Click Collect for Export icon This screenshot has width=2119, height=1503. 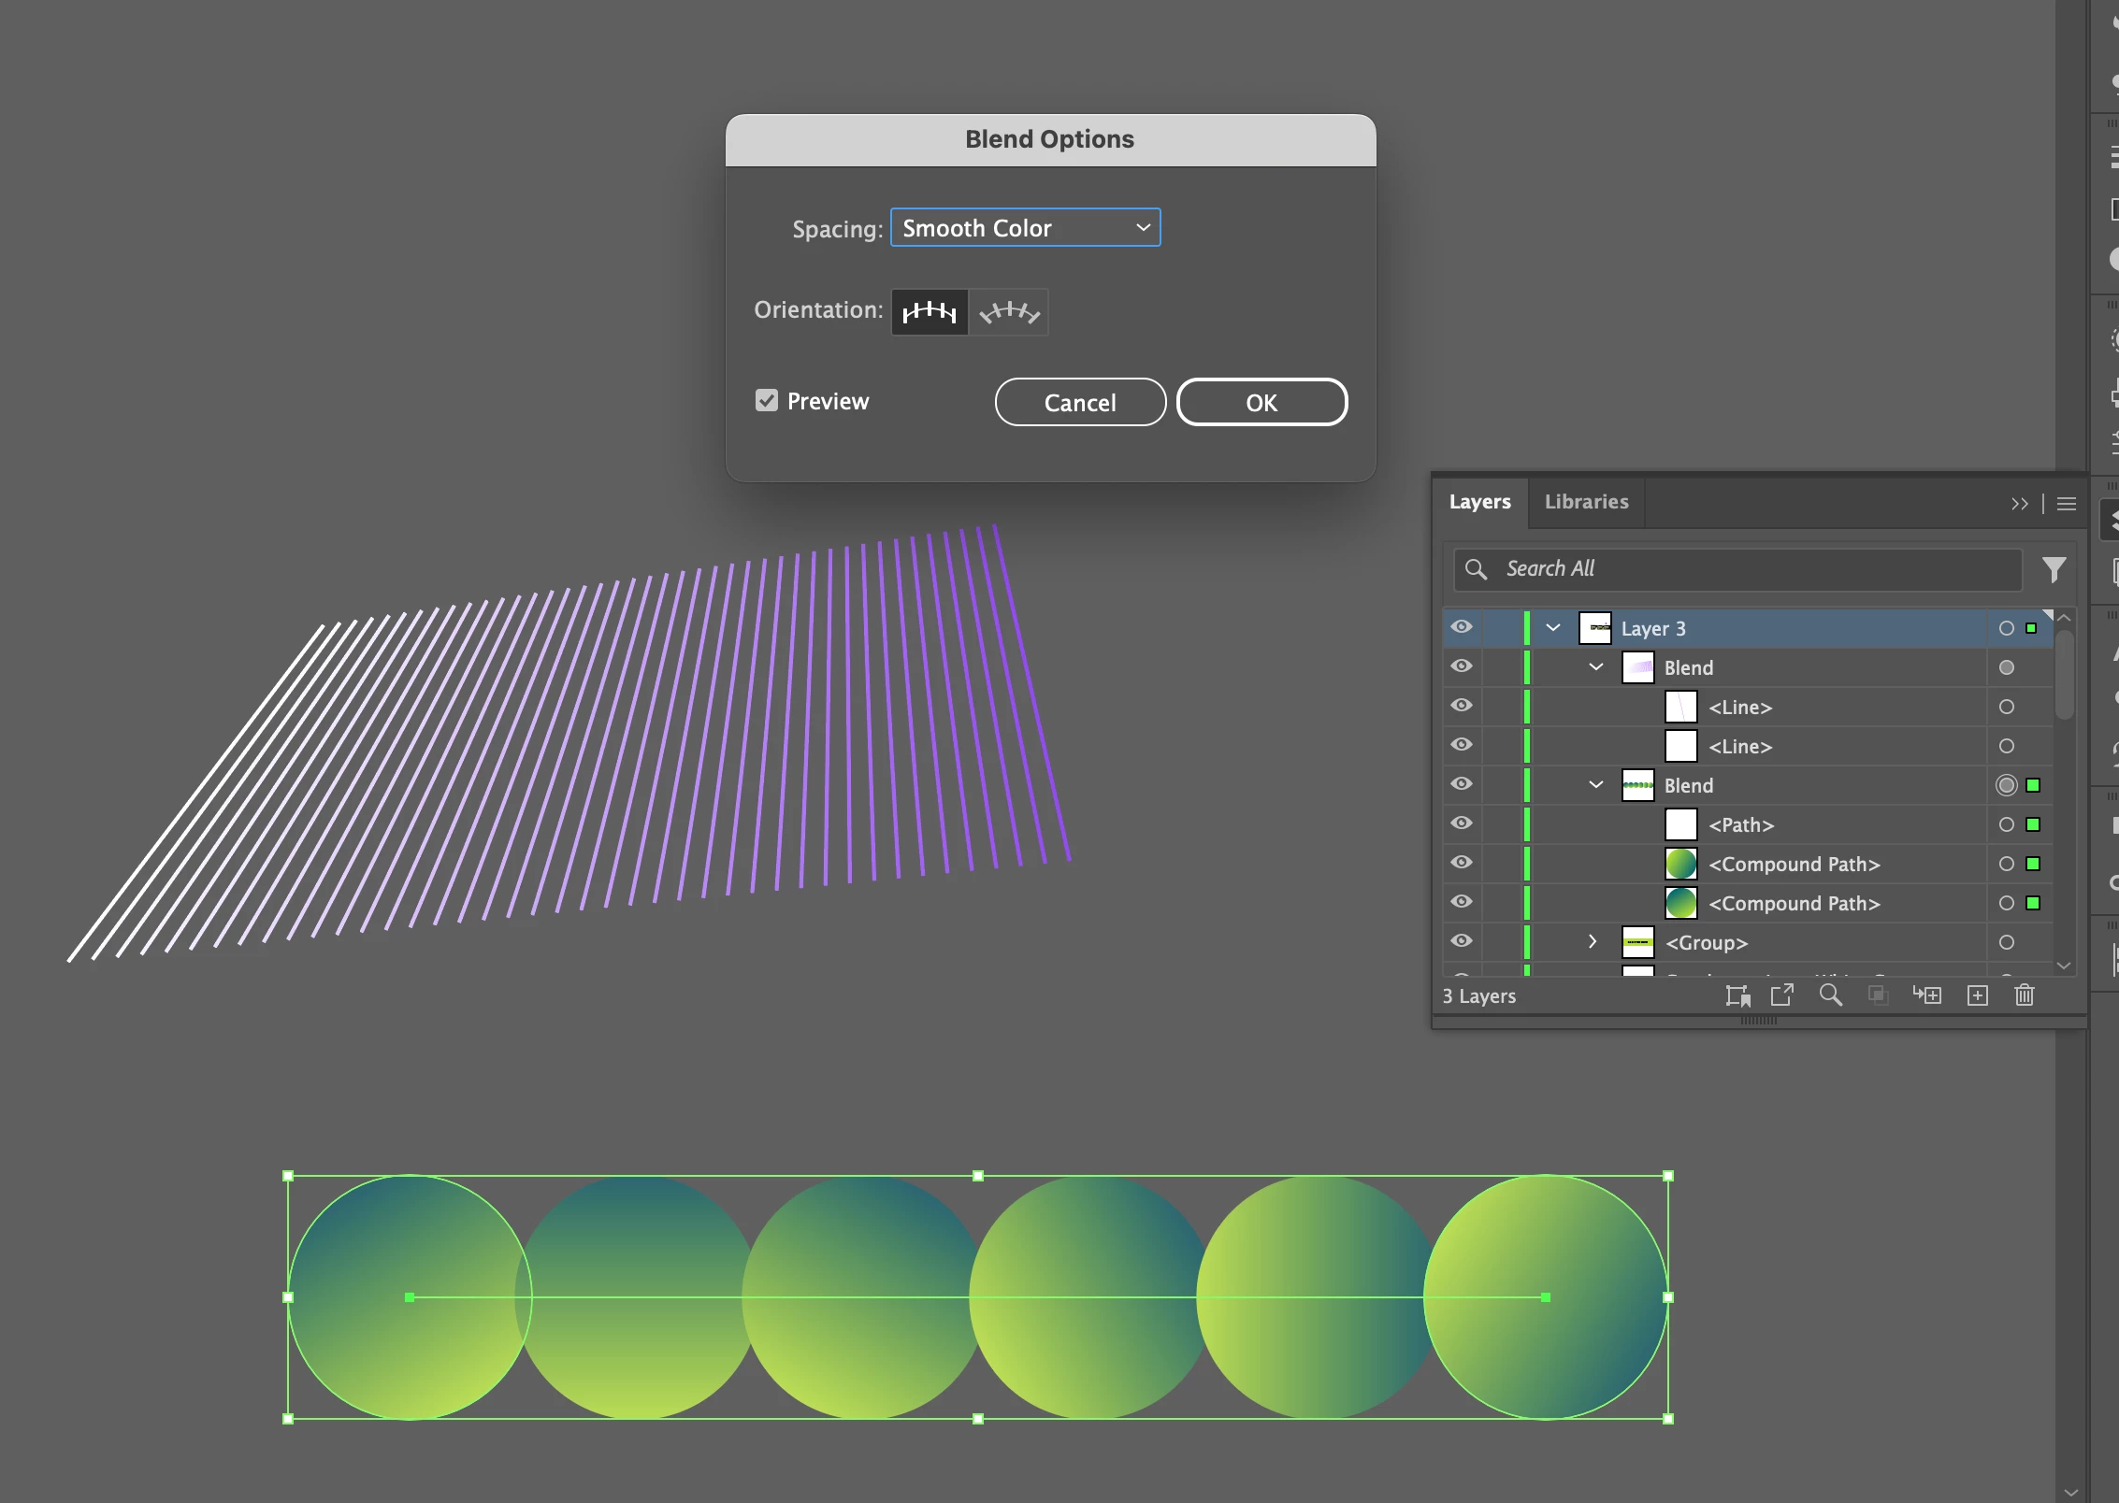coord(1782,995)
